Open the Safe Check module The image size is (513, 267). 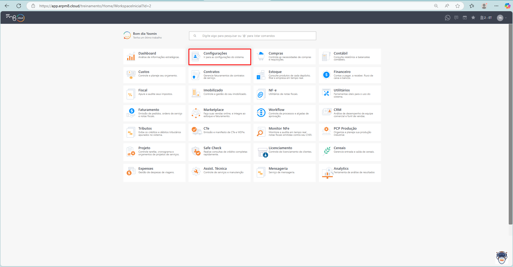219,152
